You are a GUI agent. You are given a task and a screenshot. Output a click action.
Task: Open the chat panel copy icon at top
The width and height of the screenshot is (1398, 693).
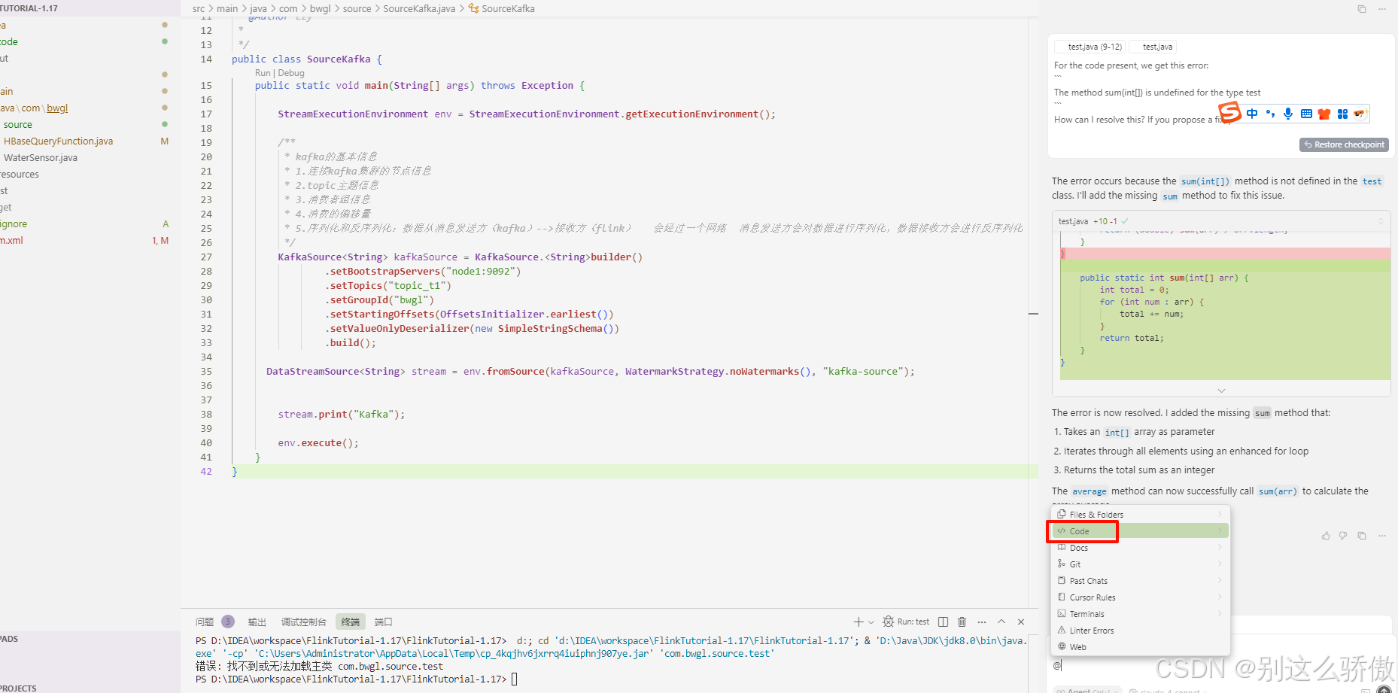pyautogui.click(x=1362, y=9)
